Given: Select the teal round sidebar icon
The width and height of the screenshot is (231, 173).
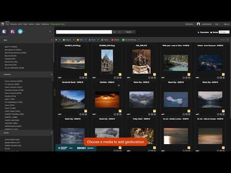Looking at the screenshot, I should (20, 32).
